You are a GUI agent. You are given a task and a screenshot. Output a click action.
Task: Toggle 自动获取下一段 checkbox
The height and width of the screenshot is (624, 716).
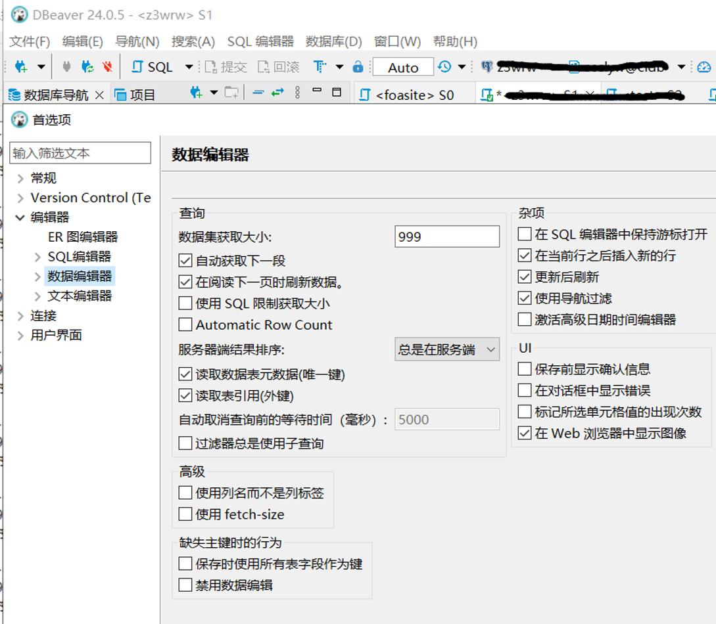pyautogui.click(x=185, y=261)
